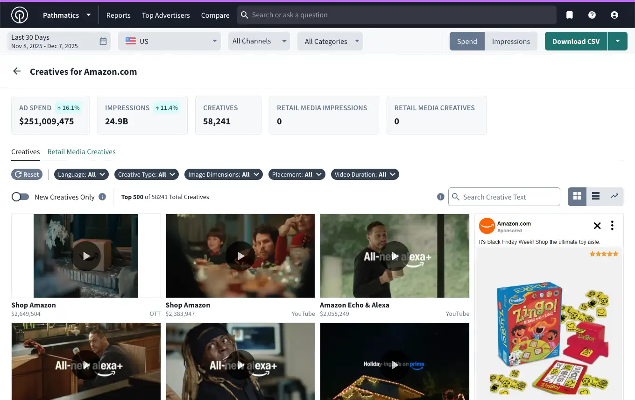Click the Black Friday Week ad caption
The height and width of the screenshot is (400, 635).
tap(539, 242)
